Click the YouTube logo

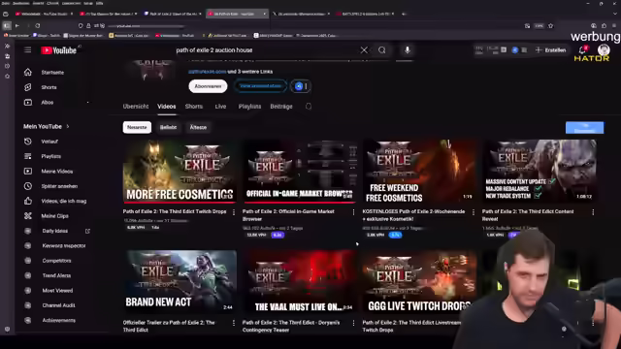(x=58, y=50)
